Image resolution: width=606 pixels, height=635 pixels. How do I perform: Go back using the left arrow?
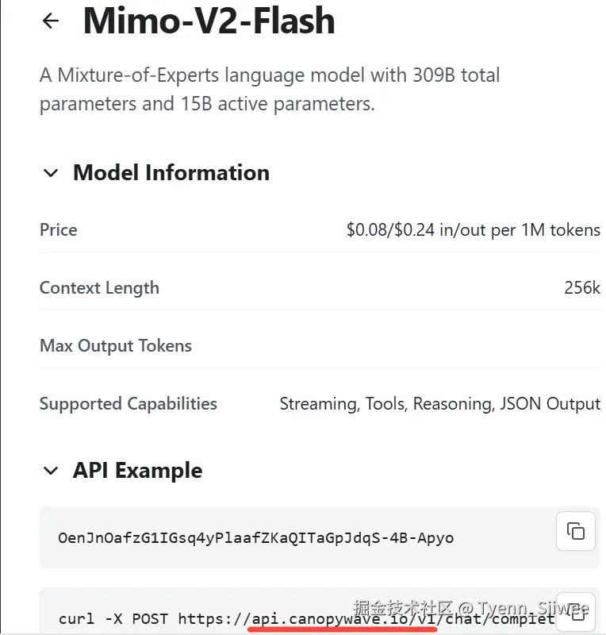pos(51,21)
